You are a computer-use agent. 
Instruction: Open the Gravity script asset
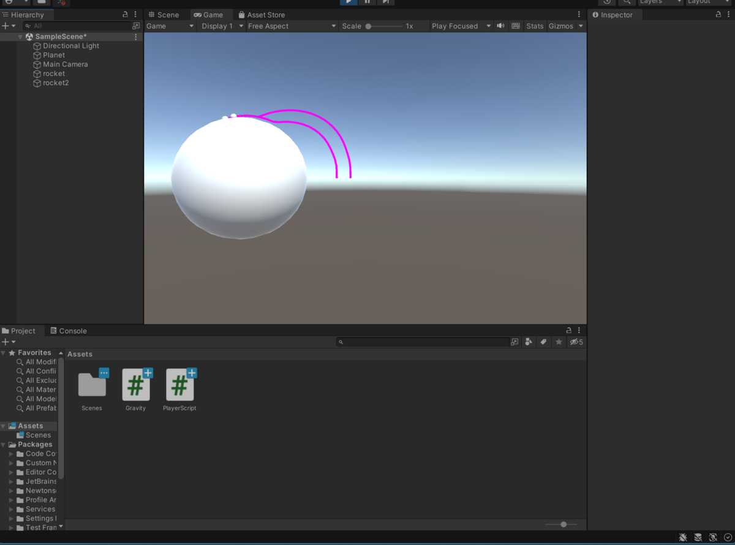[x=136, y=386]
